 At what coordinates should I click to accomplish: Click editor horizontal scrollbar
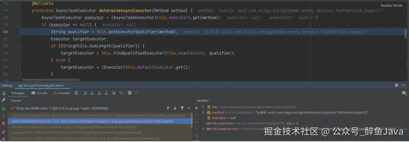click(x=51, y=80)
